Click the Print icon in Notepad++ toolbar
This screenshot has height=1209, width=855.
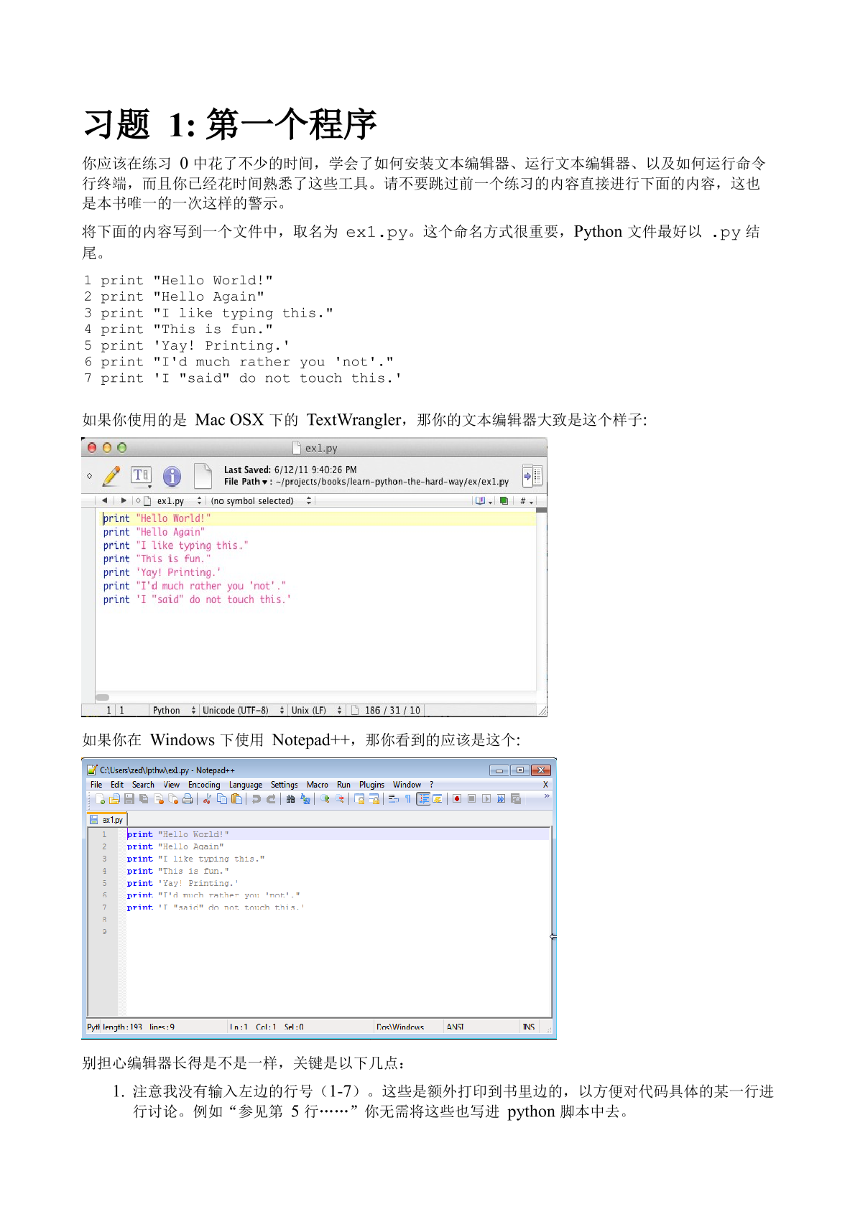click(188, 798)
